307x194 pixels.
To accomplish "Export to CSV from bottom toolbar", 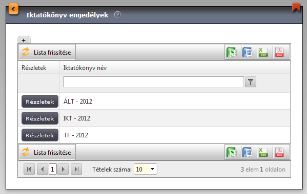I will click(263, 152).
